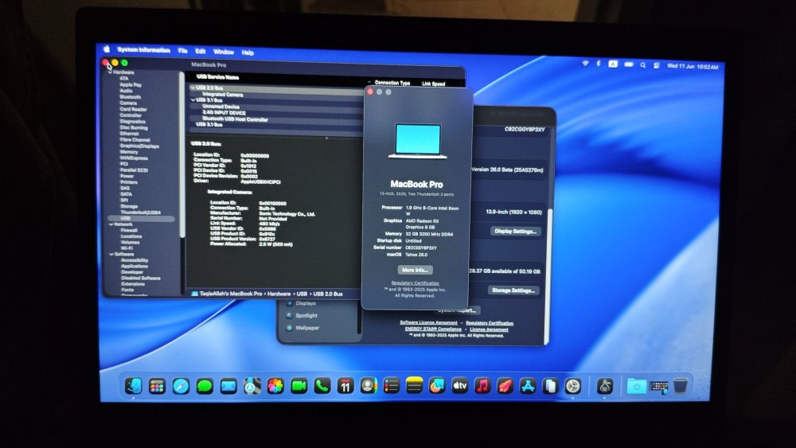Open Regulatory Certification link in About This Mac
The height and width of the screenshot is (448, 796).
pos(415,282)
